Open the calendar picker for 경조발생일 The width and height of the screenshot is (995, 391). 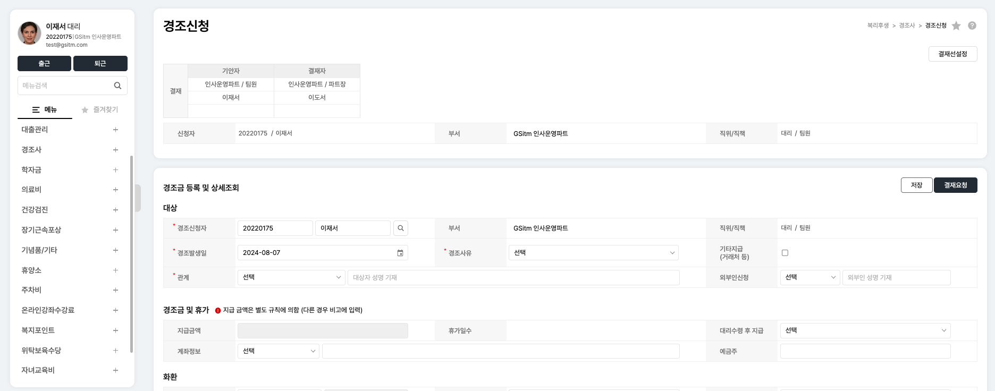400,253
